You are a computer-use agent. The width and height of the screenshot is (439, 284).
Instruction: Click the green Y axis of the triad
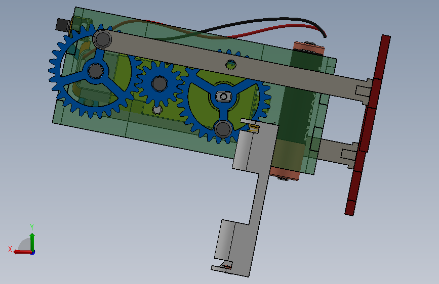click(32, 242)
